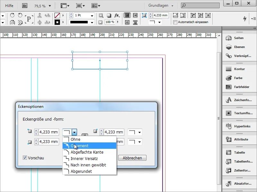Toggle wrap around object shape button
Image resolution: width=257 pixels, height=192 pixels.
tap(127, 22)
